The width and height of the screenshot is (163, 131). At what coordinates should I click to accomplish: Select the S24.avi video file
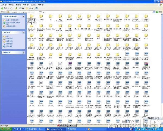[x=60, y=103]
